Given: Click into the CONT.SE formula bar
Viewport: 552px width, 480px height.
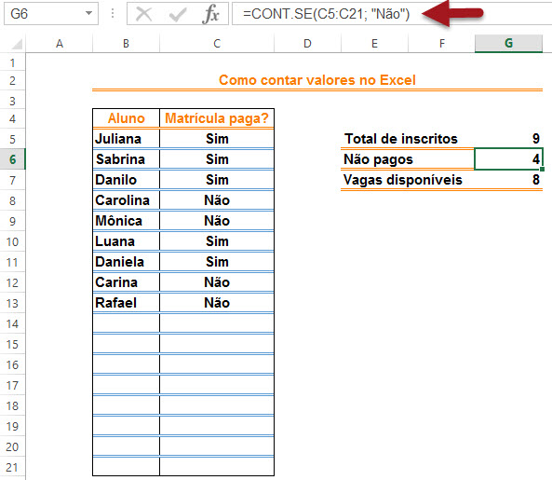Looking at the screenshot, I should [x=392, y=14].
